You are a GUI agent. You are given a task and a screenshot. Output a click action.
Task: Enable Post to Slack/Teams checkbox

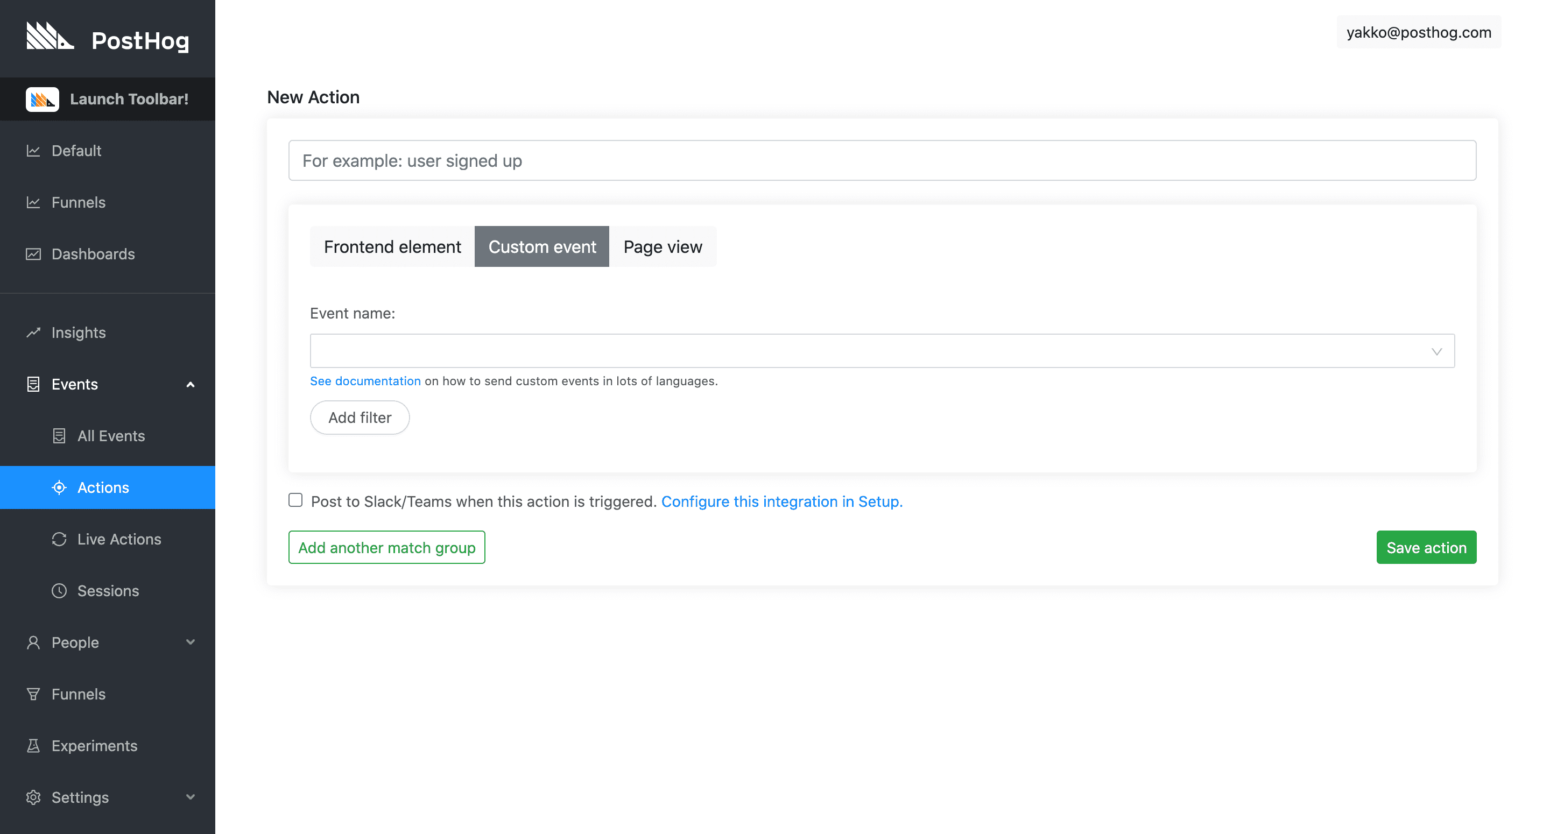click(295, 500)
